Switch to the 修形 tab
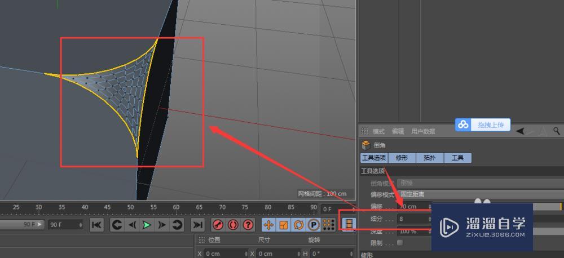Viewport: 564px width, 258px height. pyautogui.click(x=402, y=158)
